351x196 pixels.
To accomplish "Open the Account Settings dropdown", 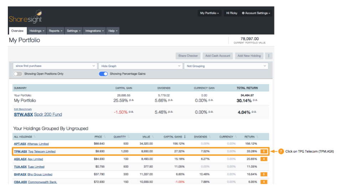I will 256,13.
